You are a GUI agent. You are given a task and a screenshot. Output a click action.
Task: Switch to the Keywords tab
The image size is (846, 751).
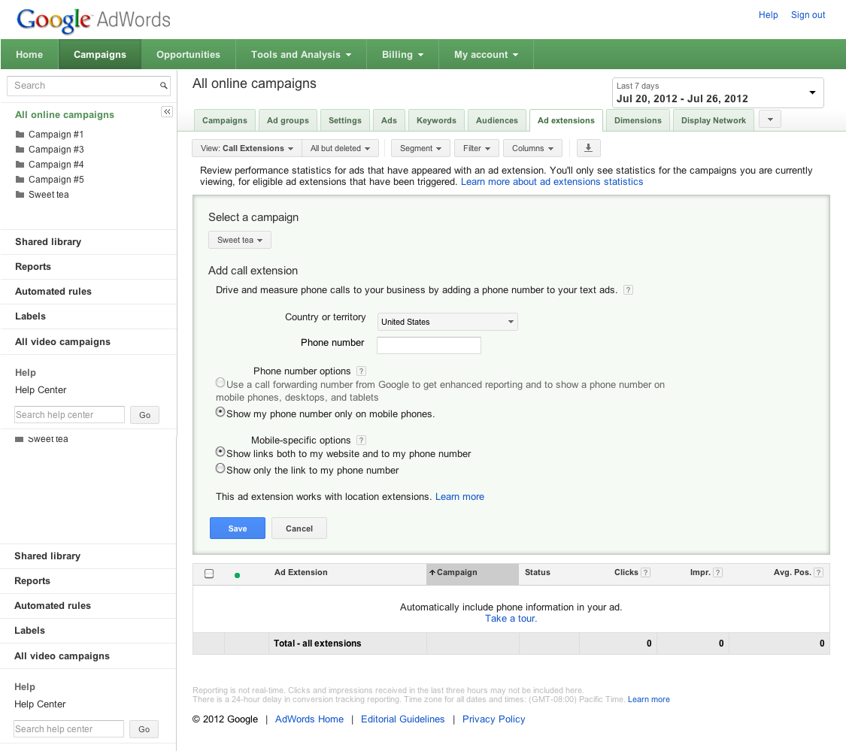pos(436,120)
